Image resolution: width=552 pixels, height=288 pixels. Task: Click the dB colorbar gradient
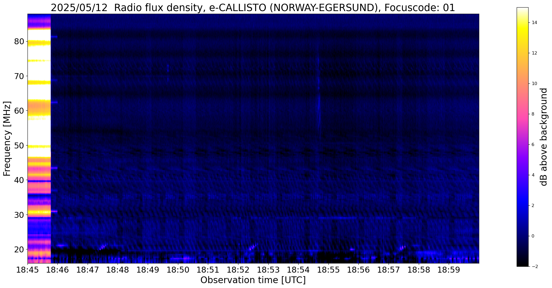(x=522, y=137)
